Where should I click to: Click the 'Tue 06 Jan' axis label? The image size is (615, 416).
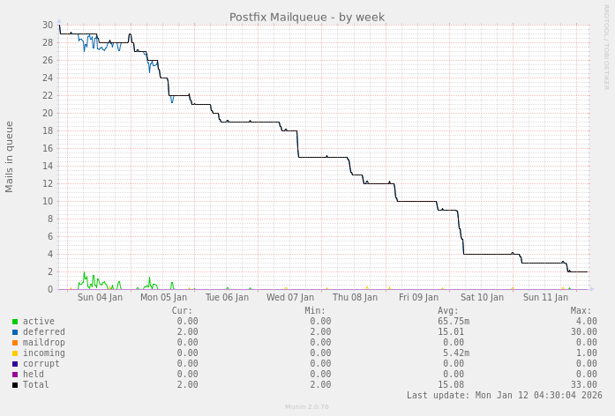pos(227,297)
